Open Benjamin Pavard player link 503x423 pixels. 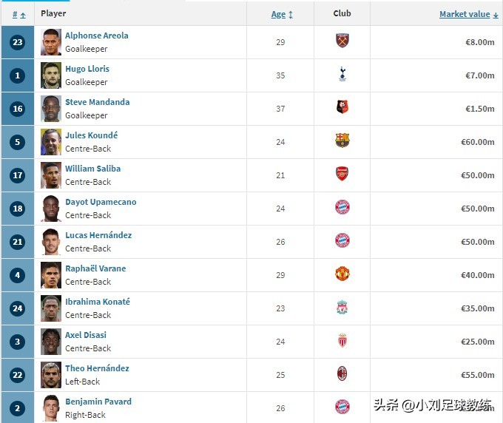coord(98,402)
